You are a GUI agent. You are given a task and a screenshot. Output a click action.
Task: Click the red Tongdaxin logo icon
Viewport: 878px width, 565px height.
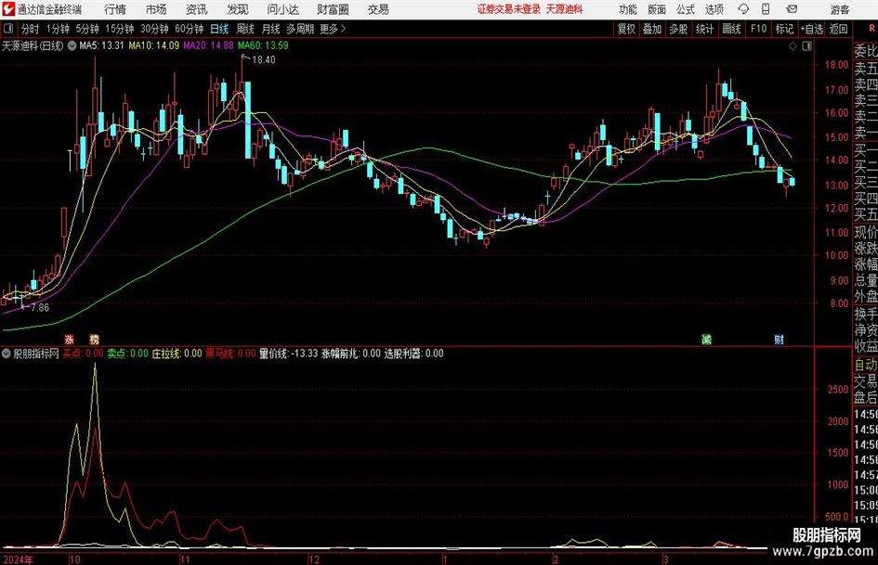8,9
